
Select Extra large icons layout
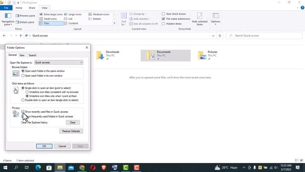tap(51, 14)
